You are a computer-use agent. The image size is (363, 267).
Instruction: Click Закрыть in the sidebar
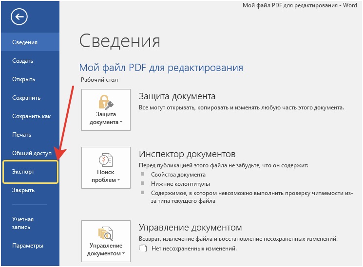pos(30,190)
